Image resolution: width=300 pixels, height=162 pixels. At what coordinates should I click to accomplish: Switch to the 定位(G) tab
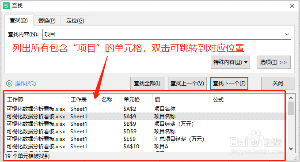click(x=75, y=20)
